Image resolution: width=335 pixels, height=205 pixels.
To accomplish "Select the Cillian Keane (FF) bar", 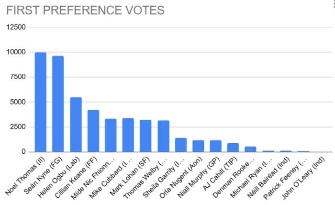I will (x=93, y=131).
